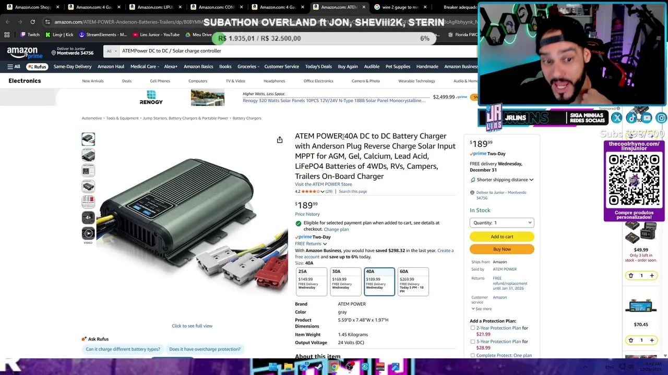668x375 pixels.
Task: Open the Instagram social icon on the overlay
Action: point(661,118)
